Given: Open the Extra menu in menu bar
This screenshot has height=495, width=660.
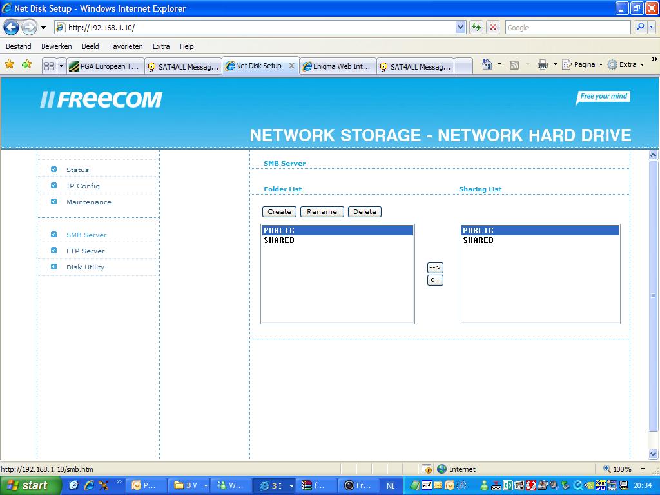Looking at the screenshot, I should [161, 46].
